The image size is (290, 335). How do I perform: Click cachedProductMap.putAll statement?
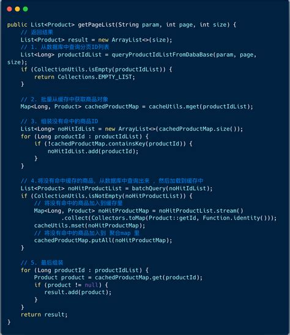(103, 240)
